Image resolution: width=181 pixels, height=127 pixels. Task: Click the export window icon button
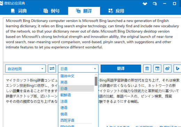point(157,69)
